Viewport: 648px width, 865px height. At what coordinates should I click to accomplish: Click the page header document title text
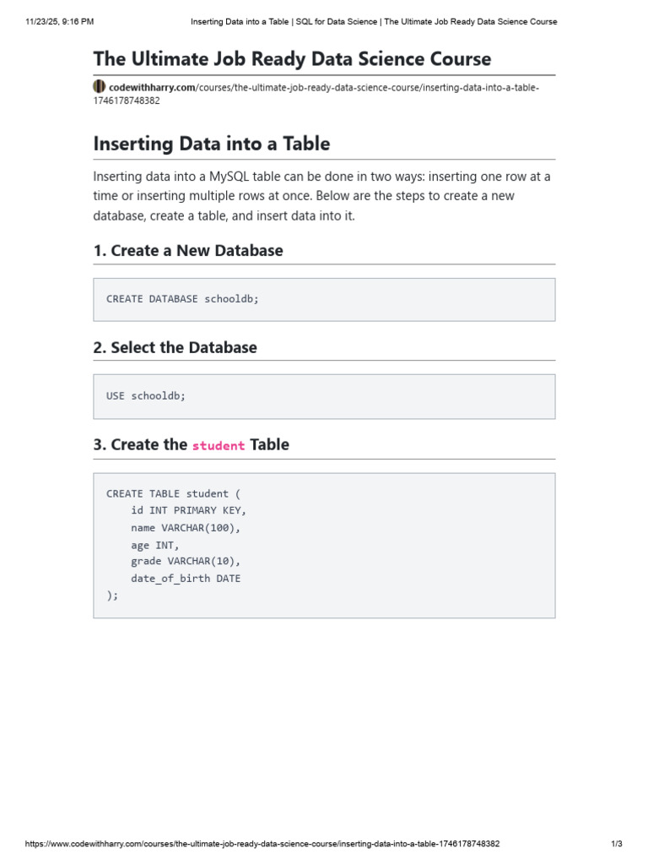click(374, 21)
